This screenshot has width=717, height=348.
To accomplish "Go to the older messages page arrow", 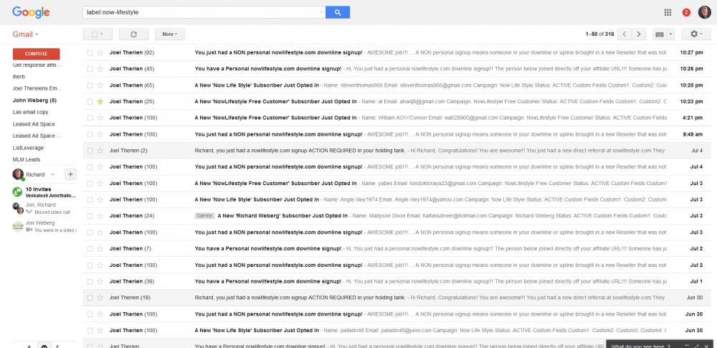I will click(639, 34).
